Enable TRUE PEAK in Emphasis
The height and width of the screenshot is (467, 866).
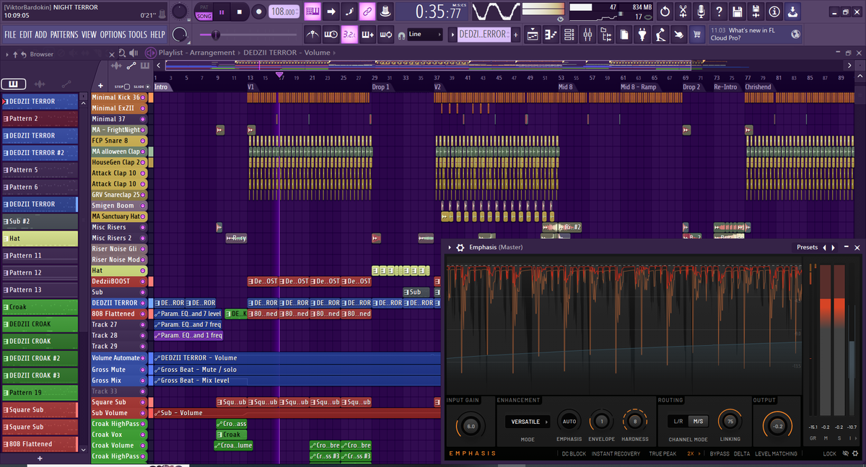662,454
